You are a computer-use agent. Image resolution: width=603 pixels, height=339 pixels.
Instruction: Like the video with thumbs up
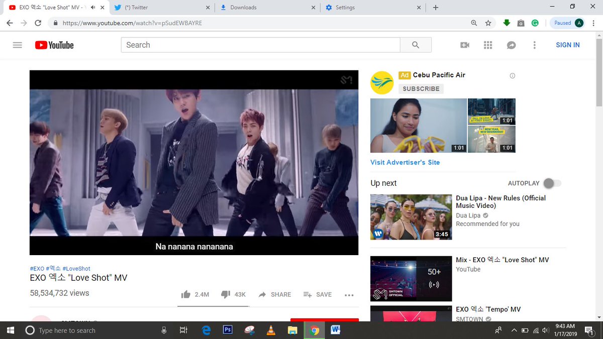click(x=185, y=294)
